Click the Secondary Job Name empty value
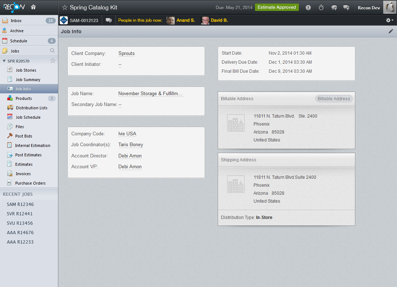This screenshot has height=287, width=397. point(120,105)
